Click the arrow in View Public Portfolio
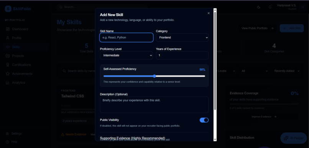This screenshot has width=309, height=148. [272, 28]
